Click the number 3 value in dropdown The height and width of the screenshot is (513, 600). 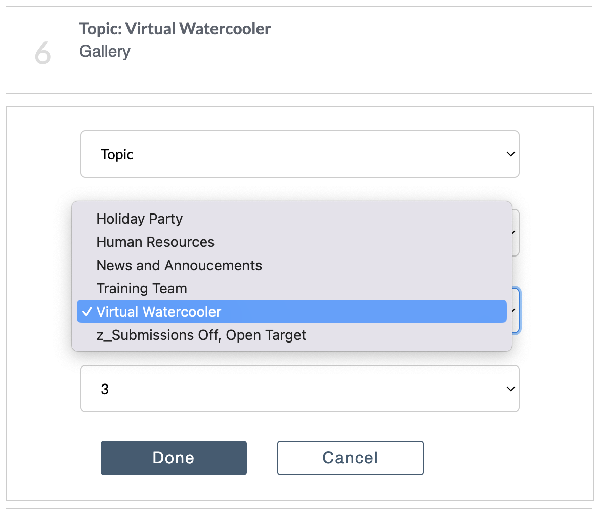[x=104, y=390]
